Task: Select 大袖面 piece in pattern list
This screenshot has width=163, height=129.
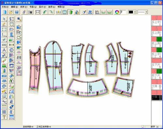Action: point(156,84)
